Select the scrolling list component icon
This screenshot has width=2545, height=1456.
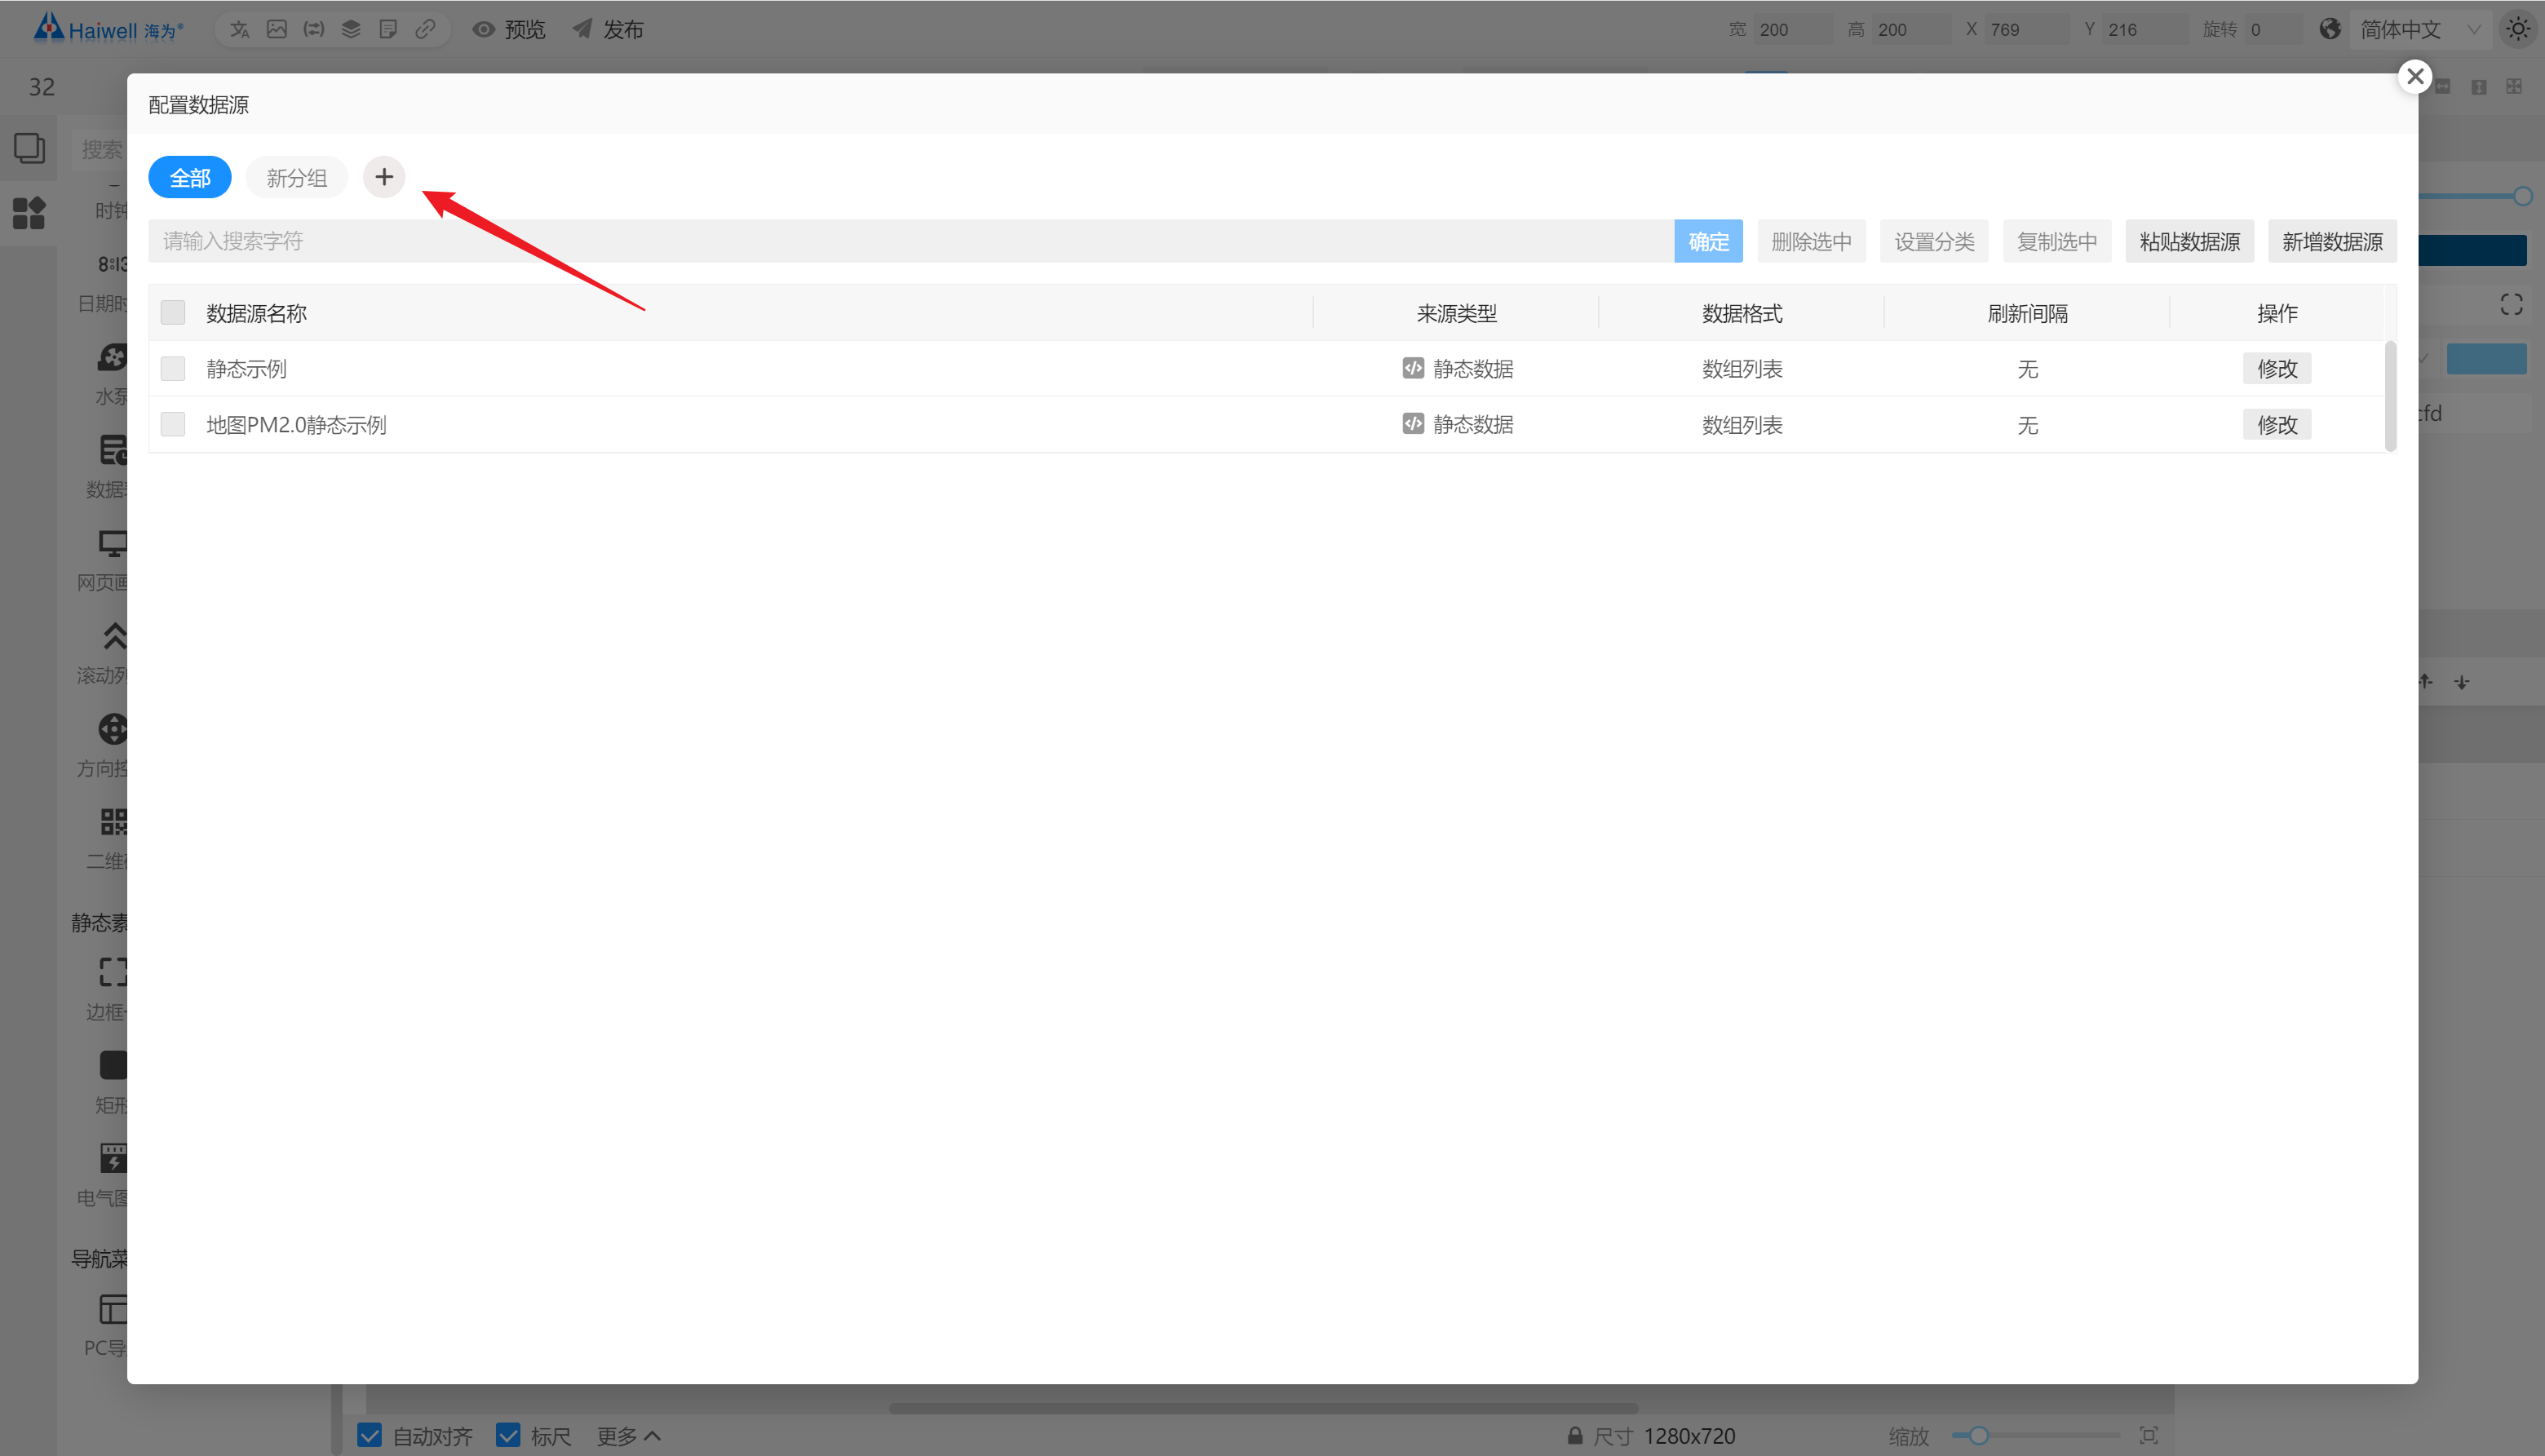click(x=114, y=636)
